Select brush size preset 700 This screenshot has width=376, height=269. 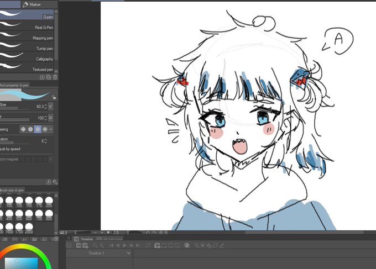[x=39, y=215]
